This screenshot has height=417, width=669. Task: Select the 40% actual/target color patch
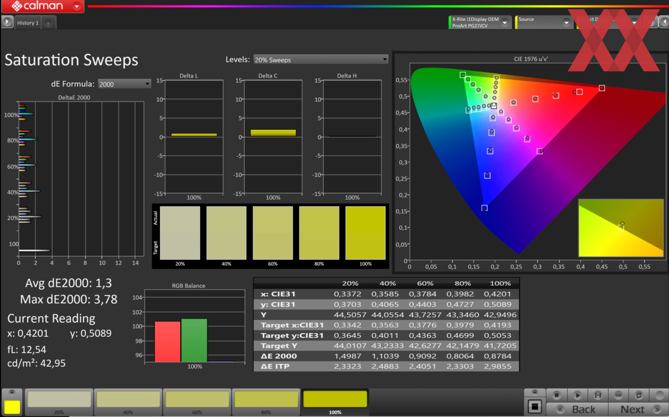point(226,233)
